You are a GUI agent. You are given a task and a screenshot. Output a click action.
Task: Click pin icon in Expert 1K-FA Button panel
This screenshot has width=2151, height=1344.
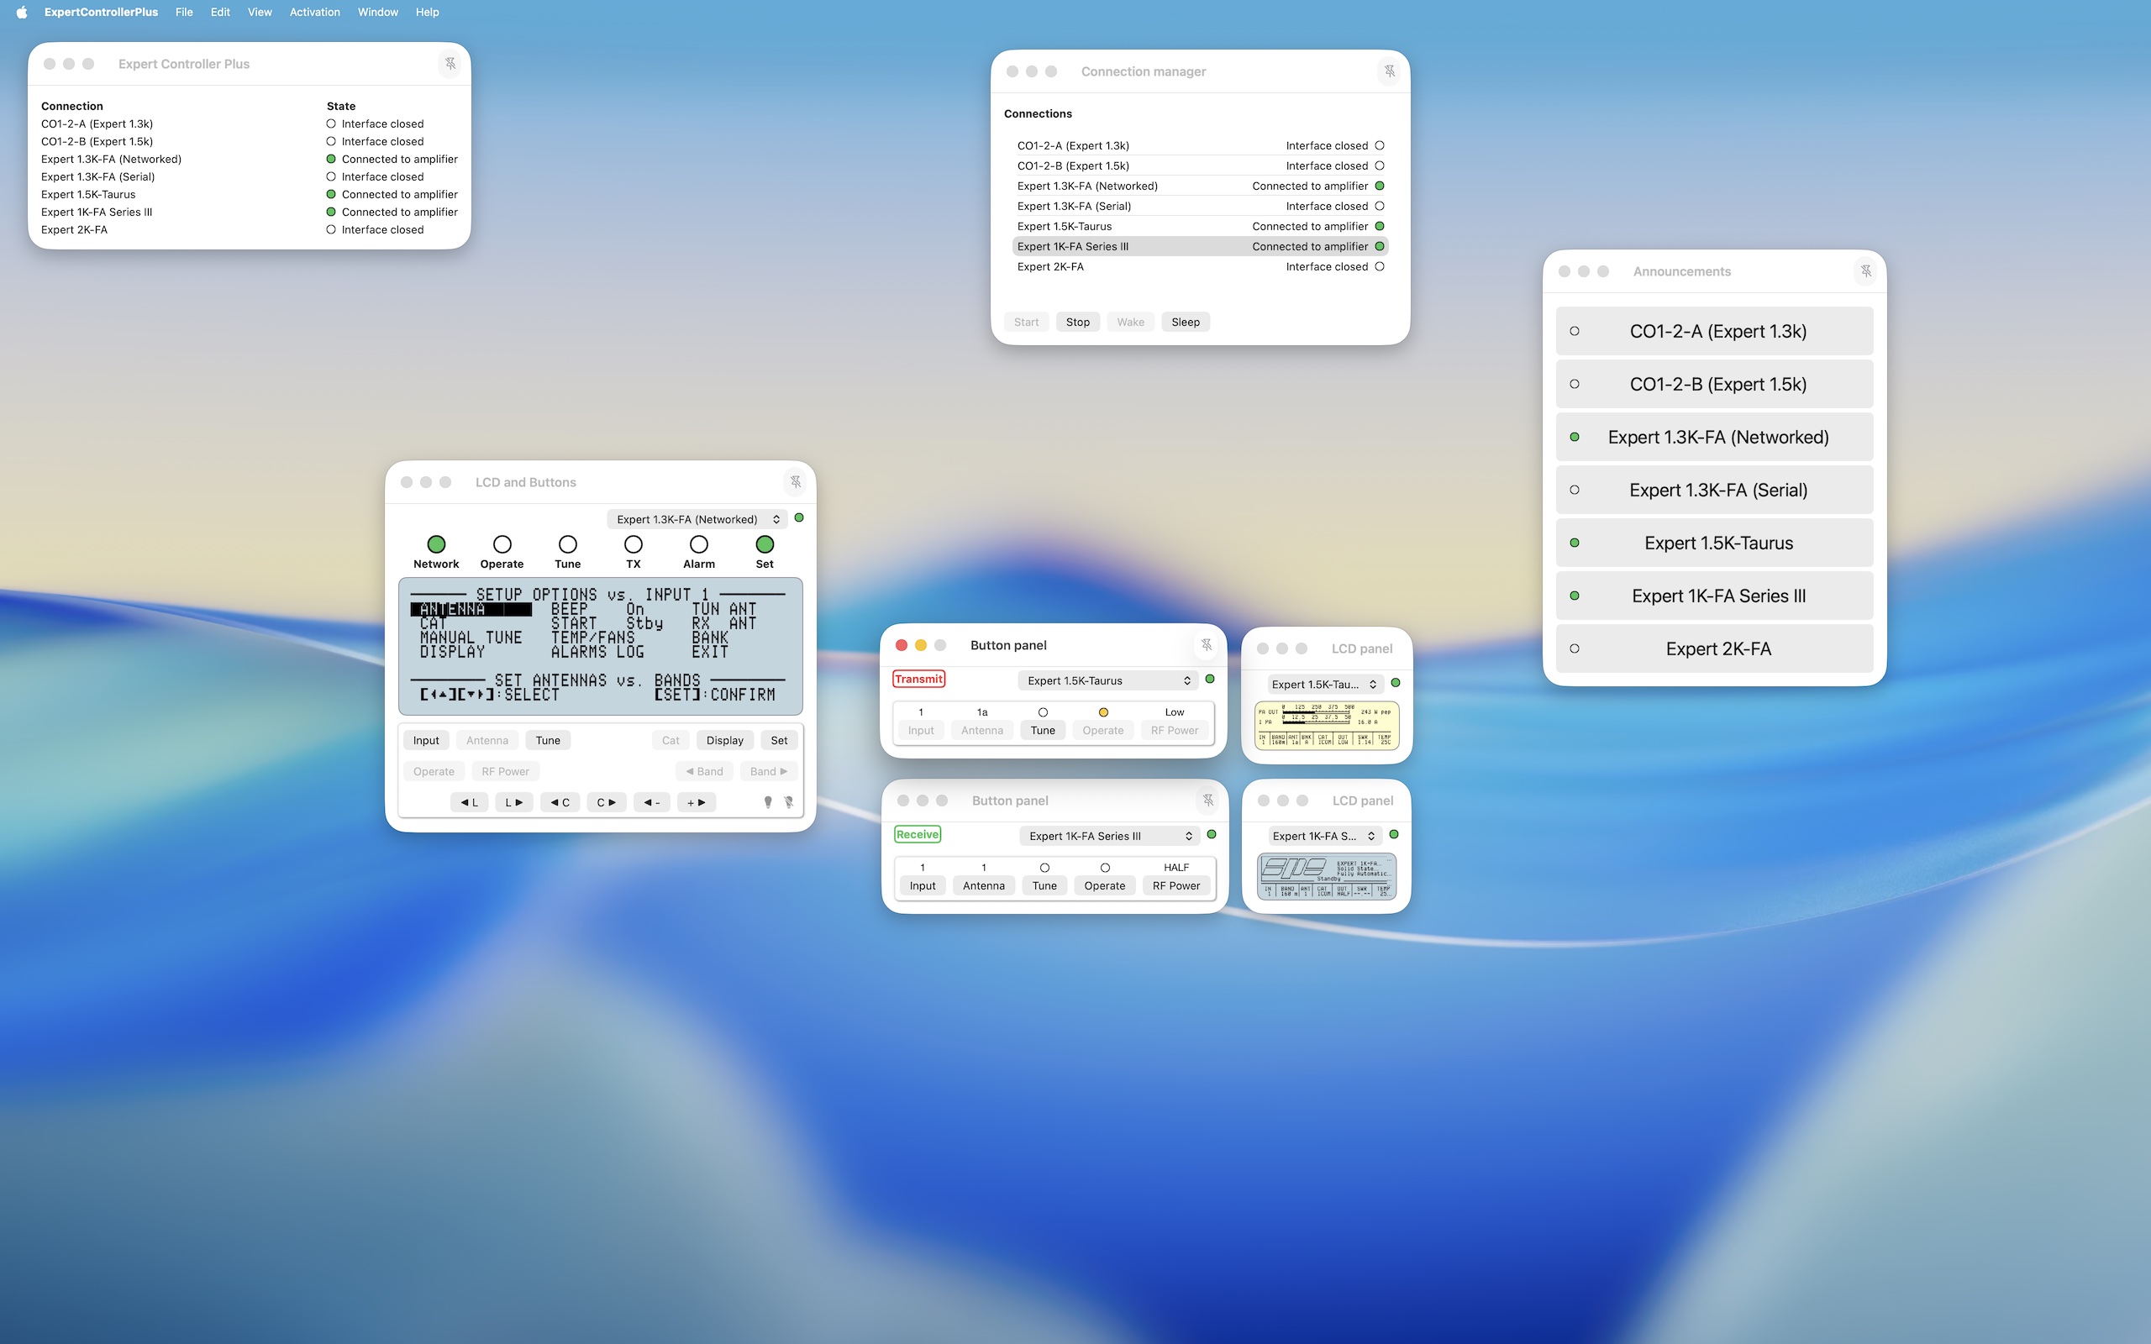tap(1208, 800)
